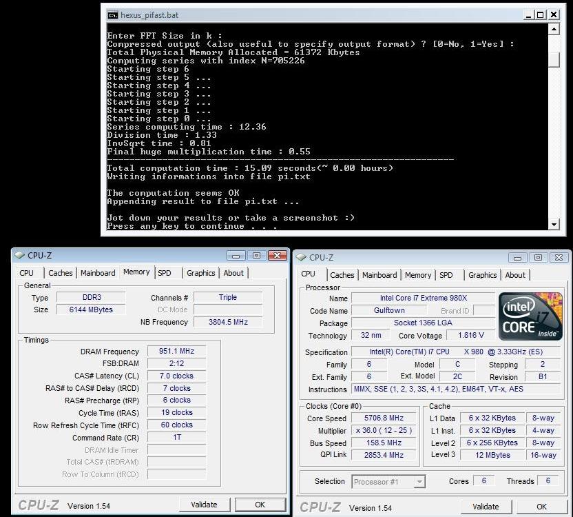Click the CAS# Latency 7.0 clocks value

tap(177, 376)
